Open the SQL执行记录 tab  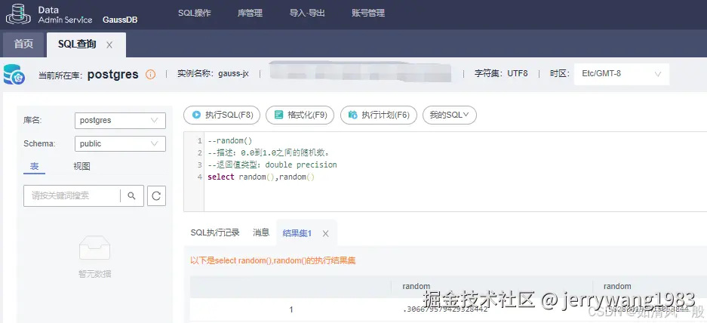point(215,232)
